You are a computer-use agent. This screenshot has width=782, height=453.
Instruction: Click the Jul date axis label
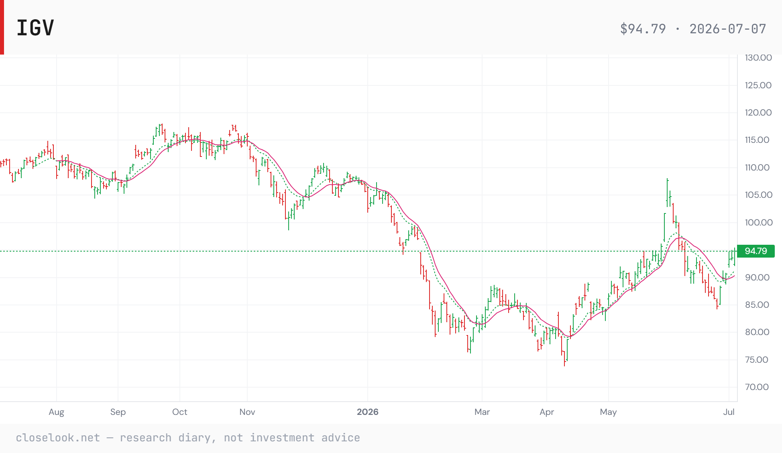coord(729,412)
